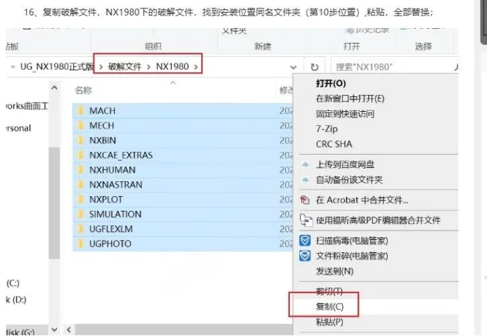Select the NXBIN folder icon

(80, 140)
